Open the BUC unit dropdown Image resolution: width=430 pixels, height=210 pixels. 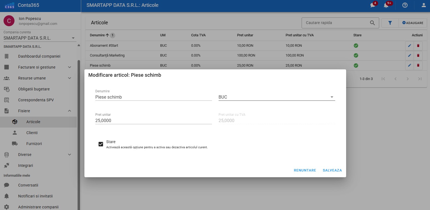coord(276,97)
